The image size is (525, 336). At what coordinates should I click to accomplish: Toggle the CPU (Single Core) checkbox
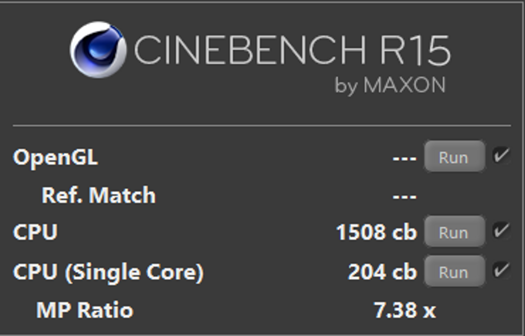click(x=501, y=270)
